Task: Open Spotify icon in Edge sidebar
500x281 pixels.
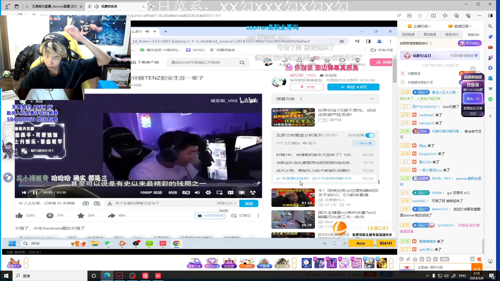Action: [490, 99]
